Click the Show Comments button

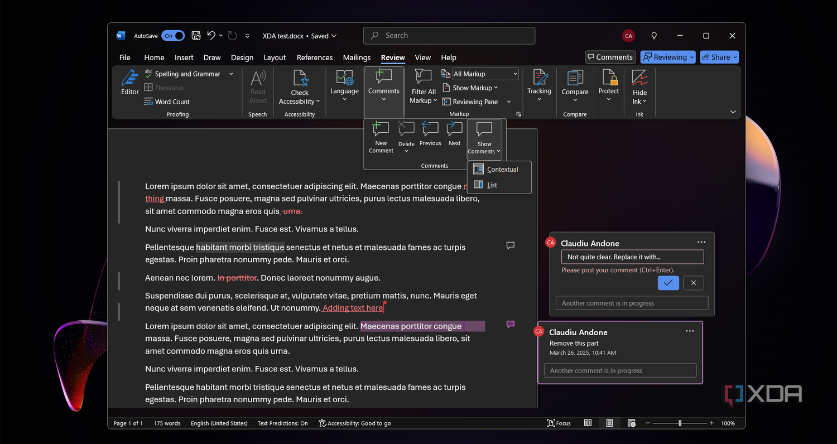(x=484, y=138)
